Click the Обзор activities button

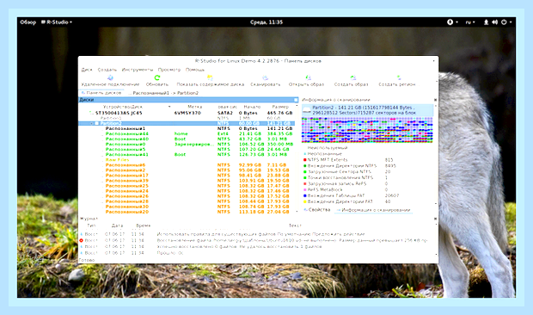[28, 22]
